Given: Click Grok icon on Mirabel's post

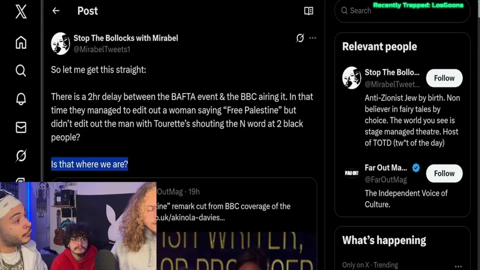Looking at the screenshot, I should [300, 38].
